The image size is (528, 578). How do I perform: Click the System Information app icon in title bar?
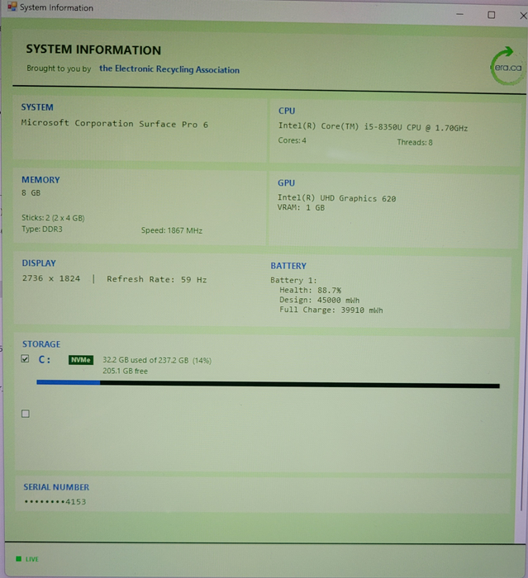(x=12, y=7)
